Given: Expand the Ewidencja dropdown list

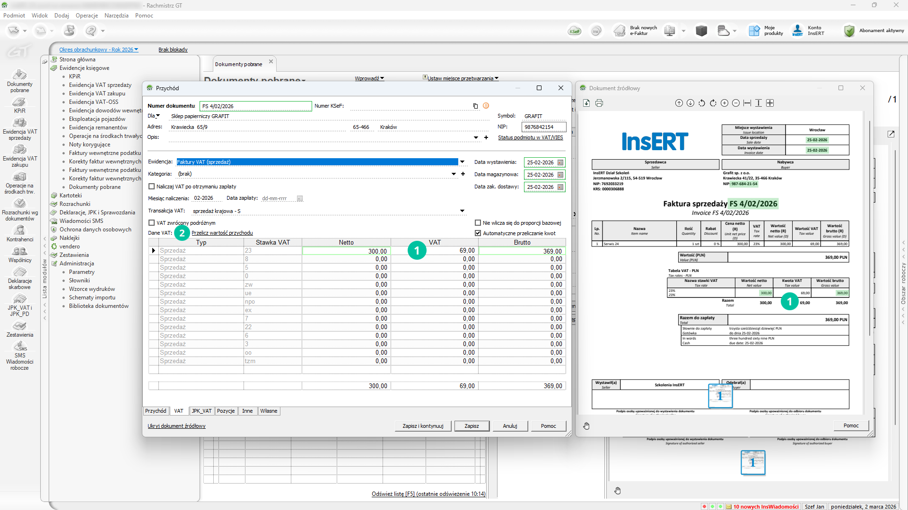Looking at the screenshot, I should point(462,162).
